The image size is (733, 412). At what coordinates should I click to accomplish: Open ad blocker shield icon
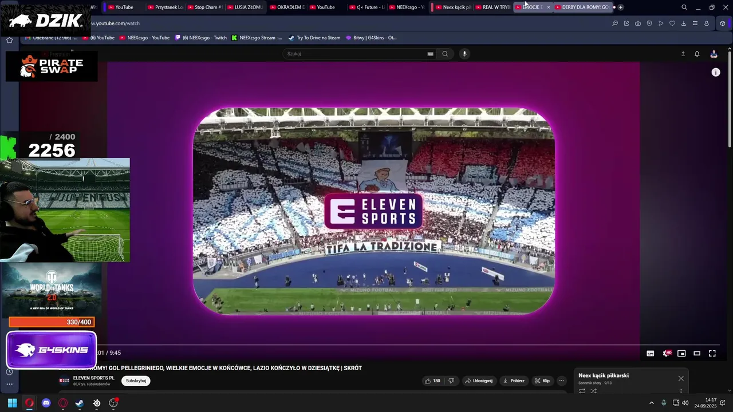649,23
